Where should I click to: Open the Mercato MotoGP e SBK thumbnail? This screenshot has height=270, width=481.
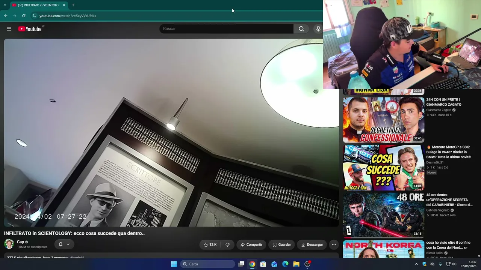coord(384,167)
